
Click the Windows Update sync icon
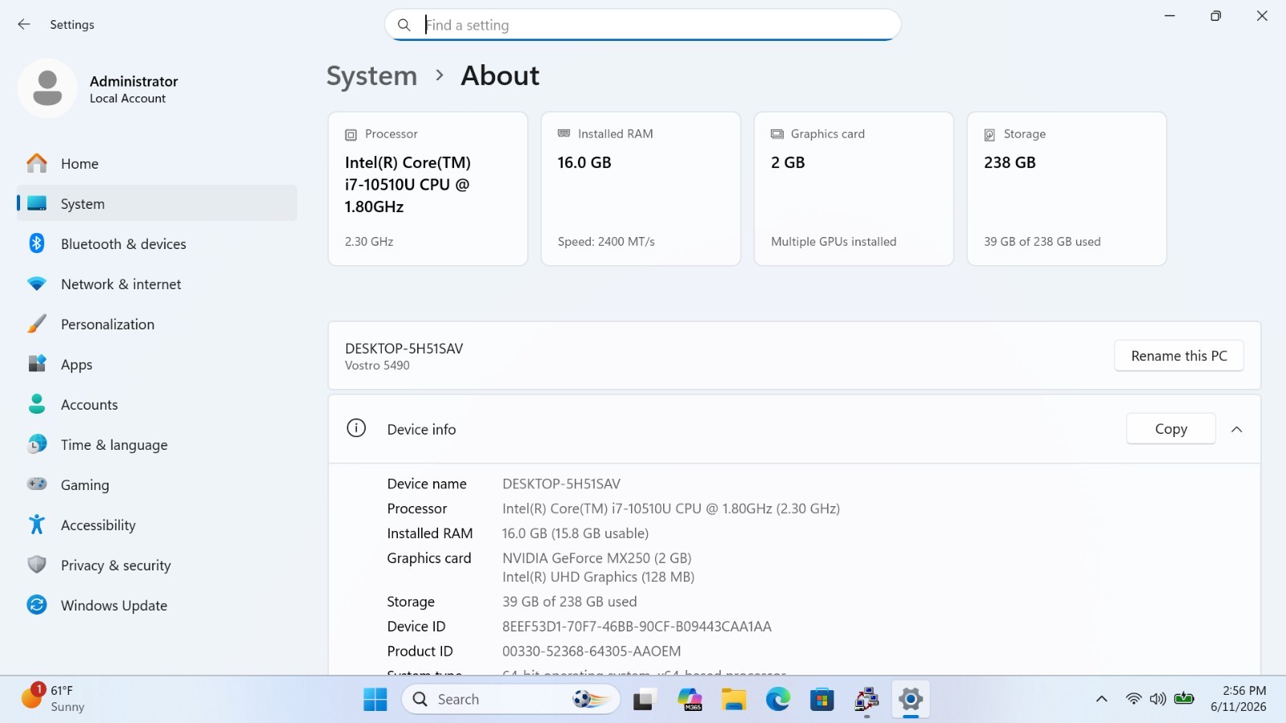(37, 605)
